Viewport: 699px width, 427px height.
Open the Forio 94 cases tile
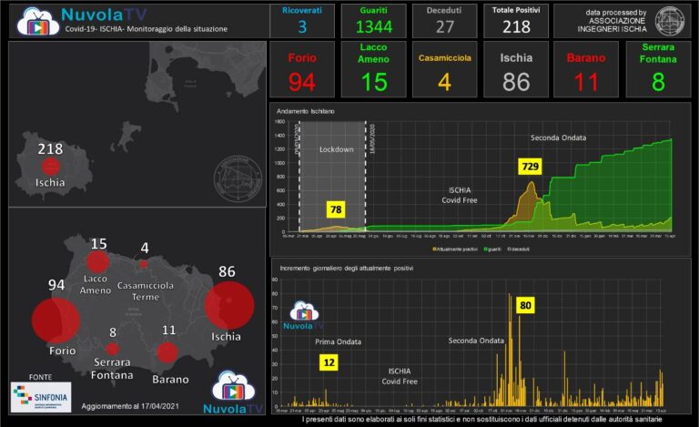(x=302, y=70)
